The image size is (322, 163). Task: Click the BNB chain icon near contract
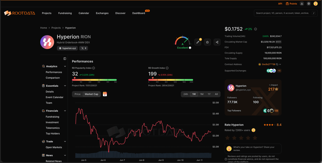[260, 64]
